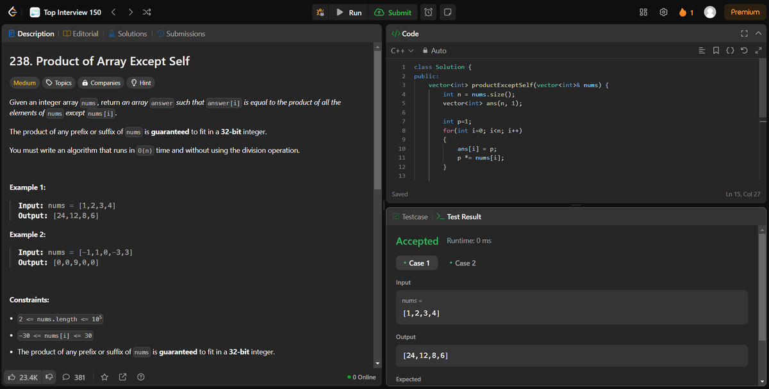Toggle the Auto lock indicator
Viewport: 769px width, 389px height.
click(x=434, y=51)
